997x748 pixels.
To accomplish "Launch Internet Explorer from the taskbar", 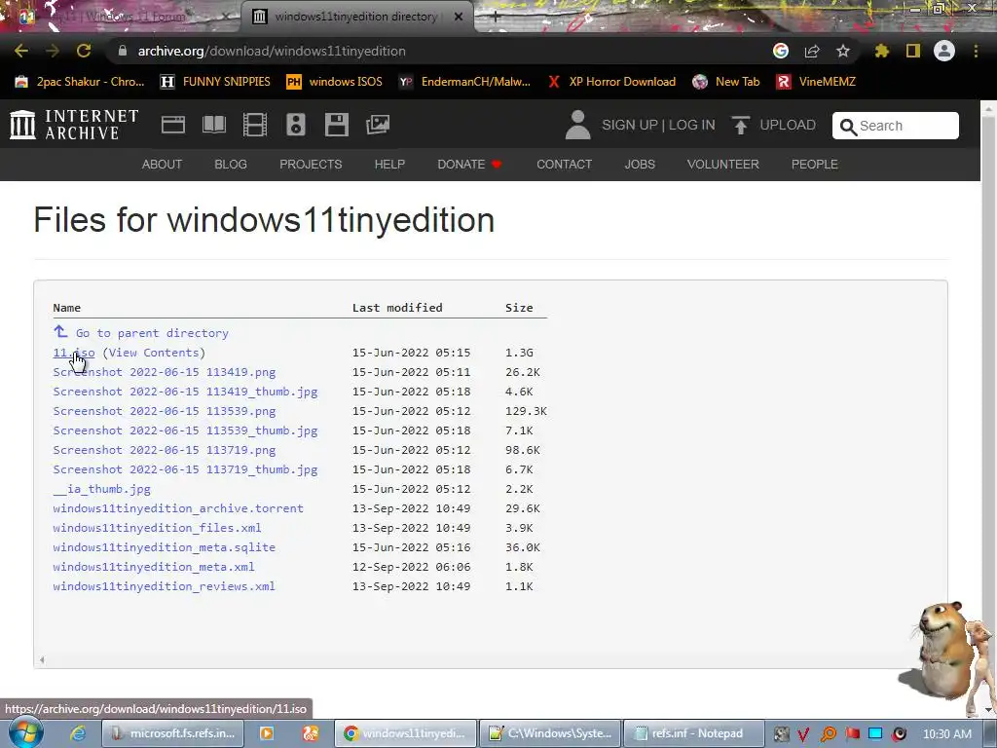I will click(x=78, y=733).
